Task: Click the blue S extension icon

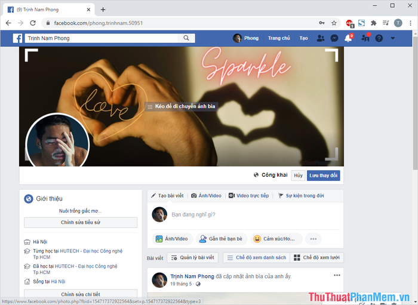Action: 361,23
